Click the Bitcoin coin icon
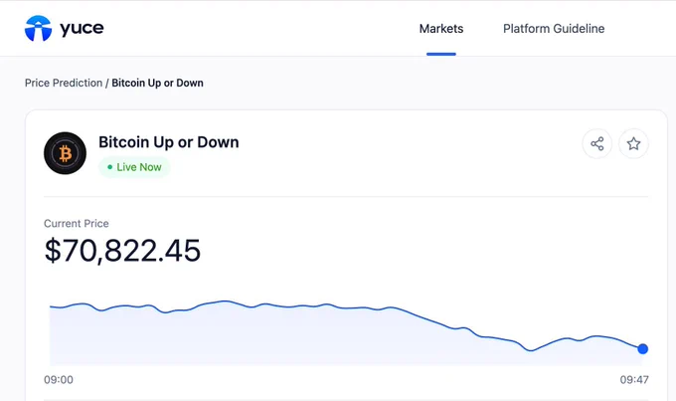Viewport: 676px width, 401px height. (x=65, y=153)
